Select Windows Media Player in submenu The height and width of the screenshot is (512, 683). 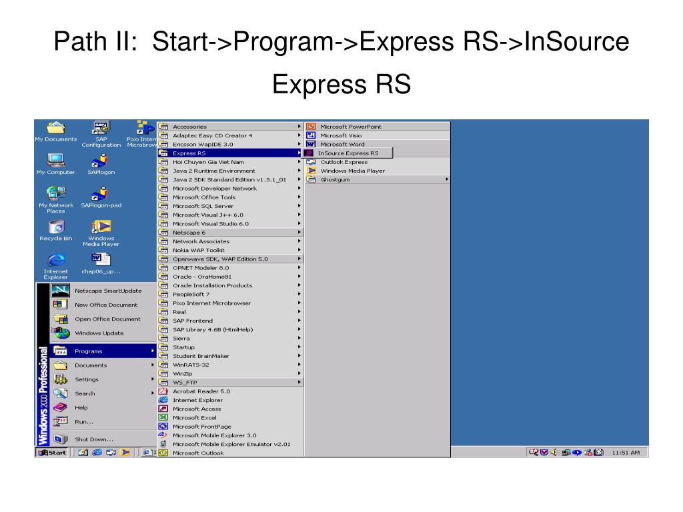tap(378, 171)
